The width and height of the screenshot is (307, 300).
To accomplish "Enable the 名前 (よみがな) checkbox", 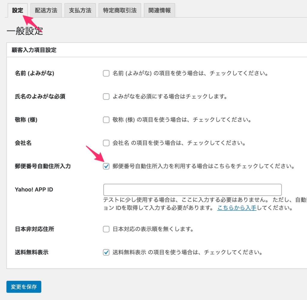I will pyautogui.click(x=106, y=73).
